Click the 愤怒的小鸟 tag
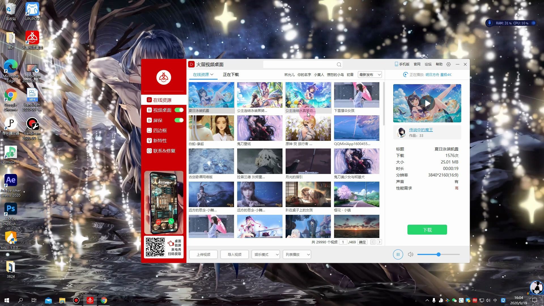This screenshot has width=544, height=306. [335, 75]
